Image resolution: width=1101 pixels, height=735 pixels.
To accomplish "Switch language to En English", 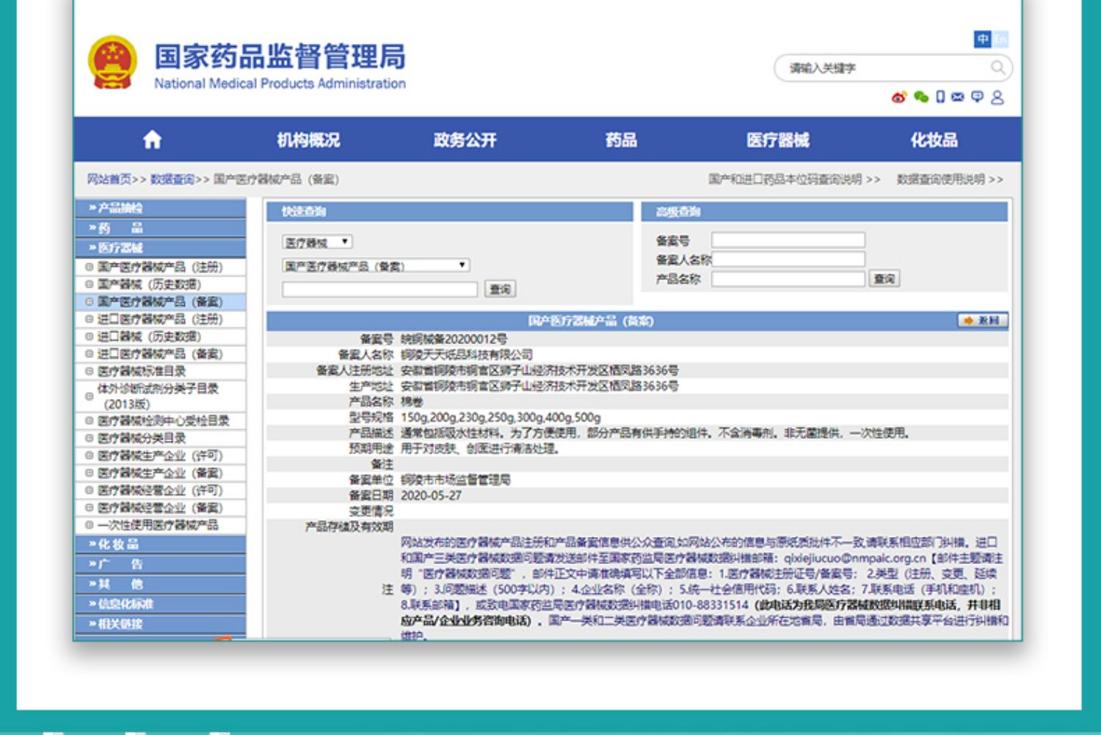I will coord(1000,40).
